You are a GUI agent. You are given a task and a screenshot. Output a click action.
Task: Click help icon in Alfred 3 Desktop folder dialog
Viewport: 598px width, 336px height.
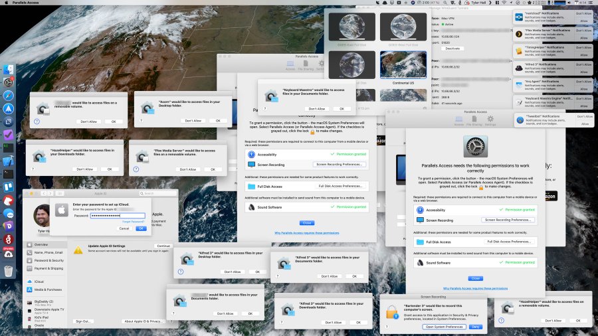pyautogui.click(x=181, y=272)
